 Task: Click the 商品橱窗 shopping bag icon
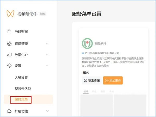click(x=9, y=31)
